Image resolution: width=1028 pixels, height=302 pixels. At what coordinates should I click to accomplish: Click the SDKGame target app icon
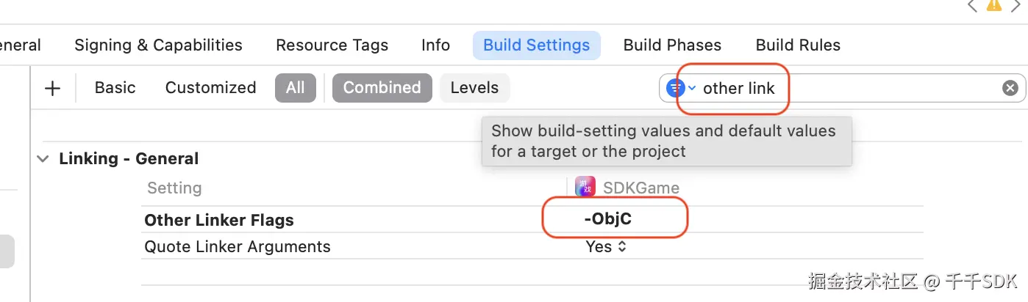(x=585, y=188)
